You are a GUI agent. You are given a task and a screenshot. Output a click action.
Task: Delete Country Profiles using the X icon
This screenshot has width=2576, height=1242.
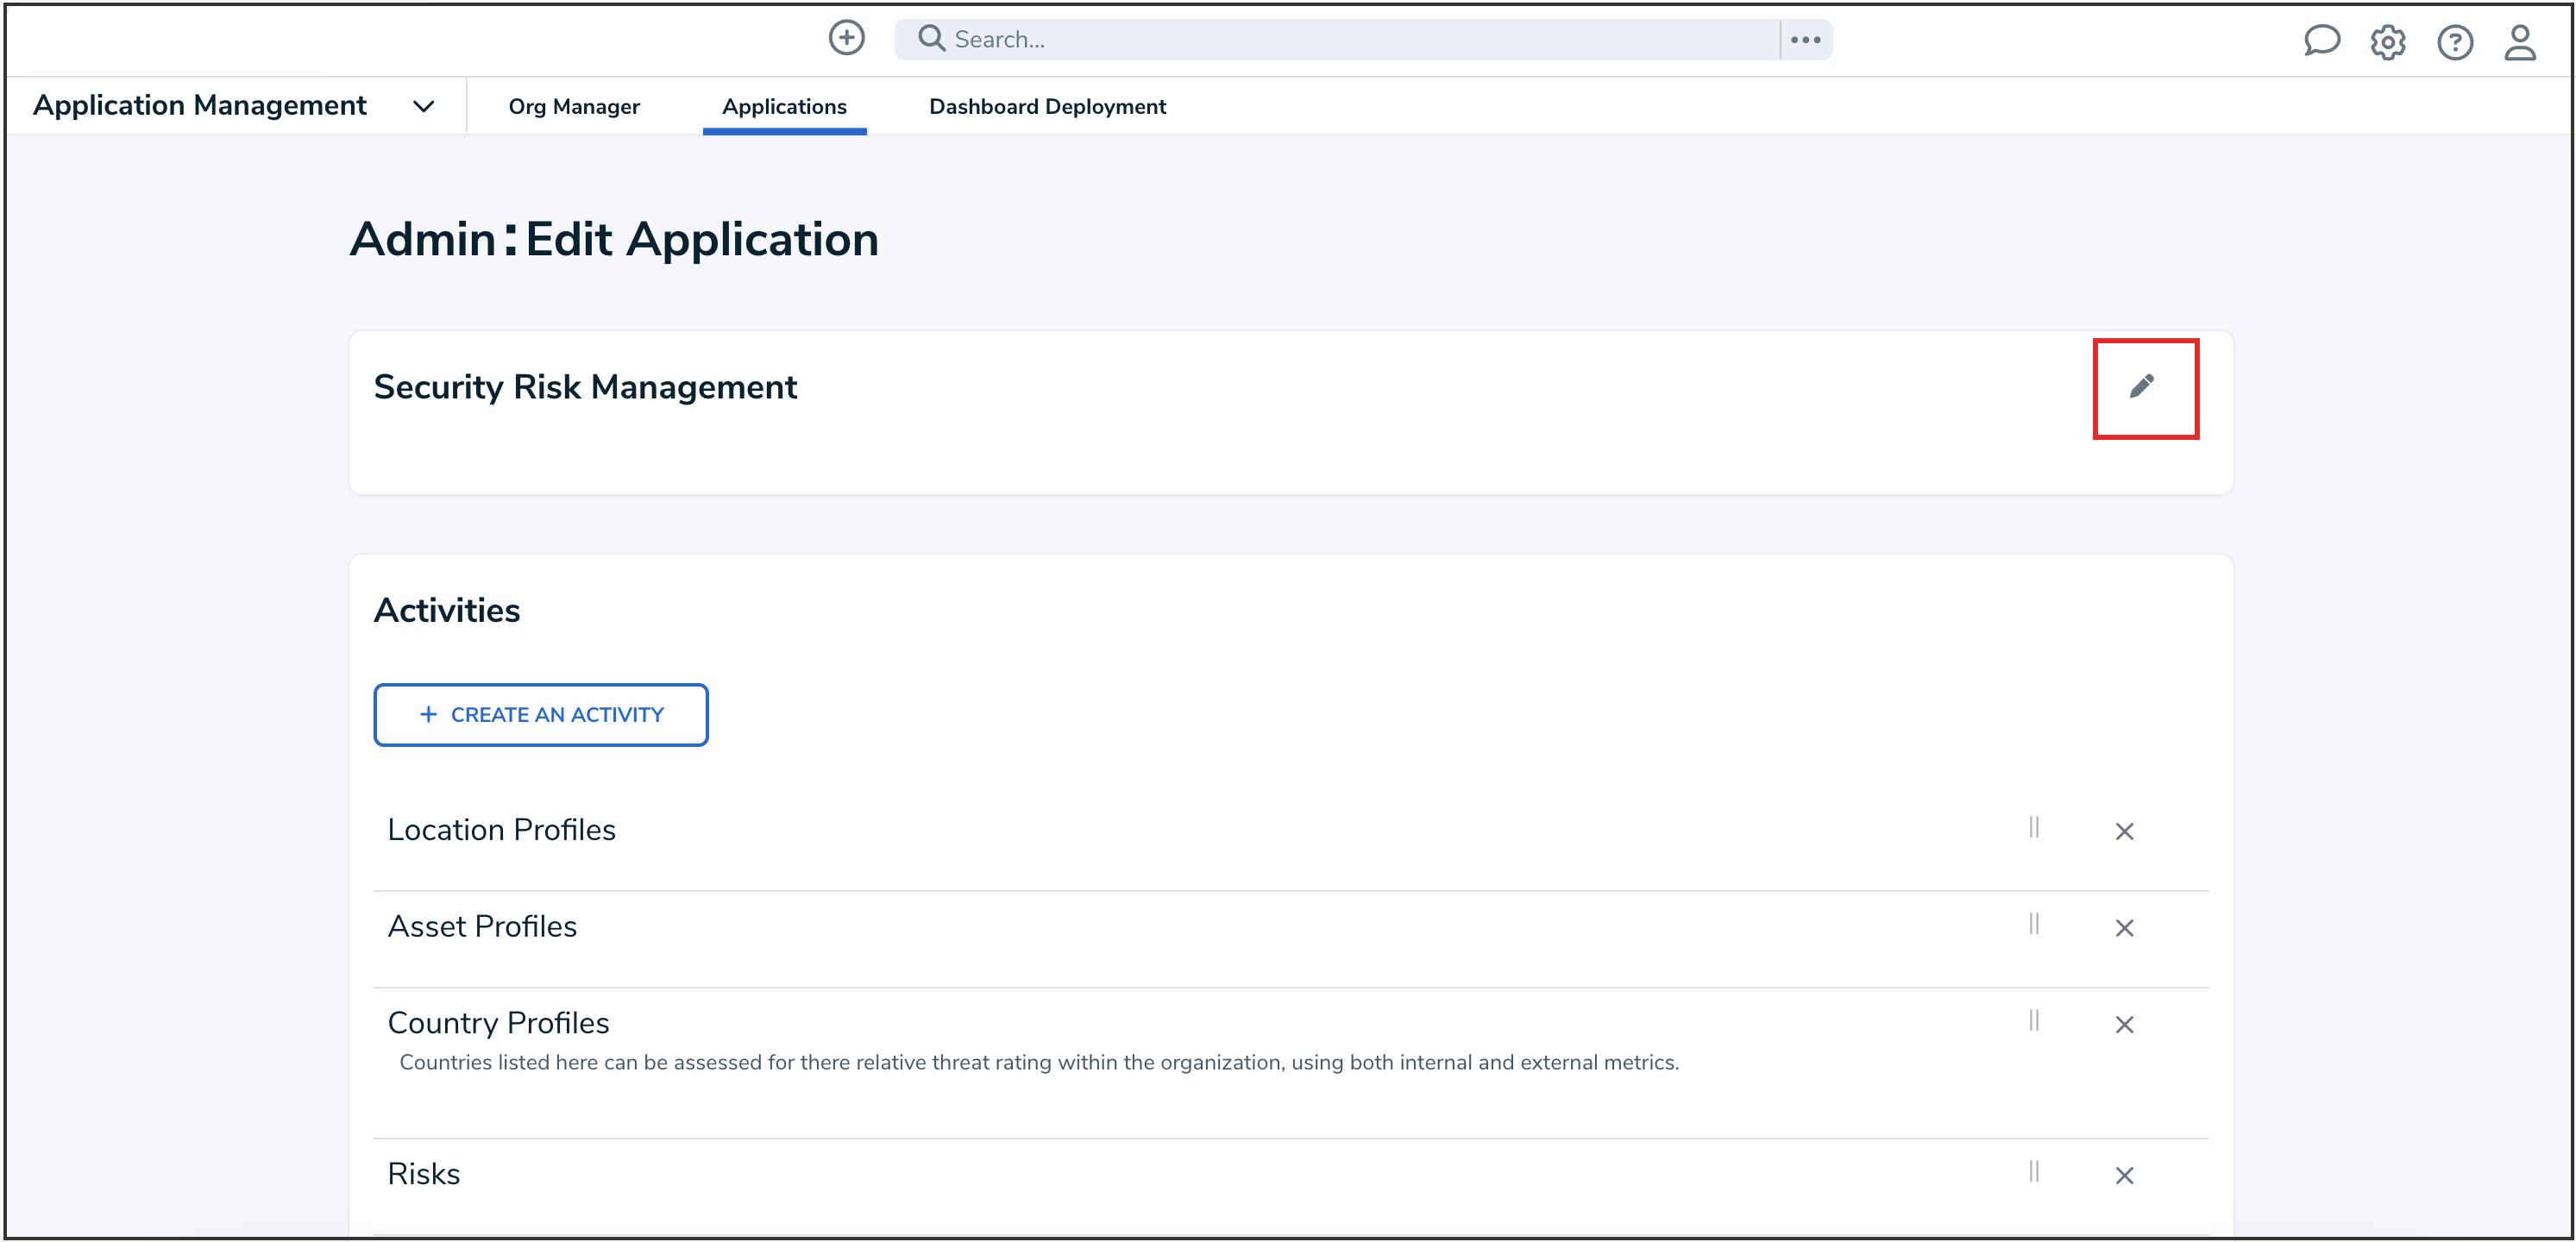pos(2124,1024)
